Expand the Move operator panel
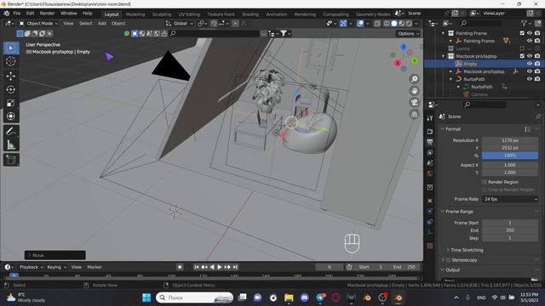 pos(54,255)
